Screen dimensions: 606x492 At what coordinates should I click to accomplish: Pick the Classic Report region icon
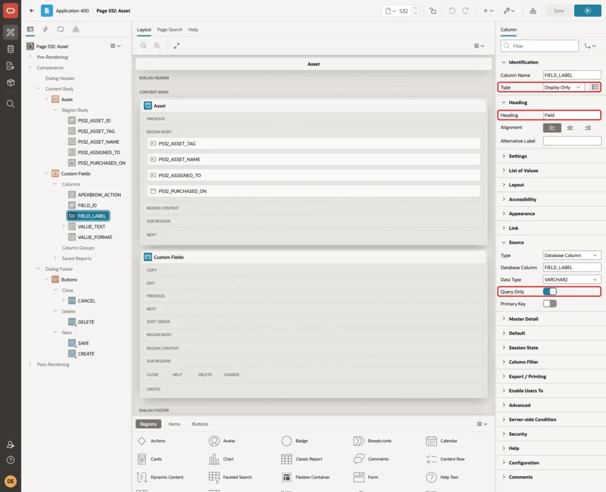[286, 459]
